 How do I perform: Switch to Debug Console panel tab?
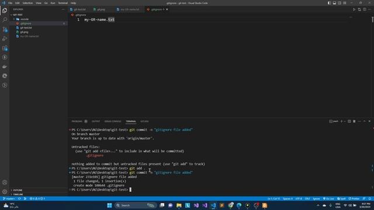click(x=113, y=121)
